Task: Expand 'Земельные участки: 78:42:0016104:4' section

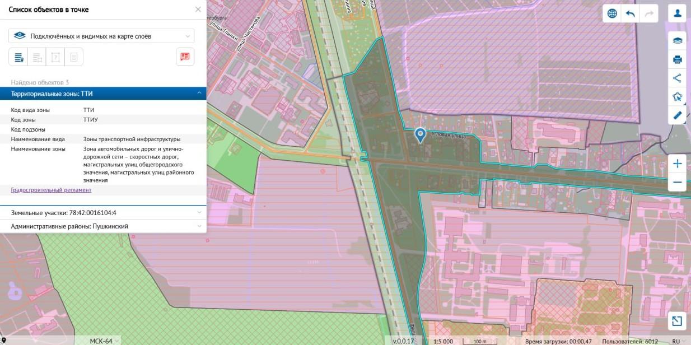Action: pos(198,213)
